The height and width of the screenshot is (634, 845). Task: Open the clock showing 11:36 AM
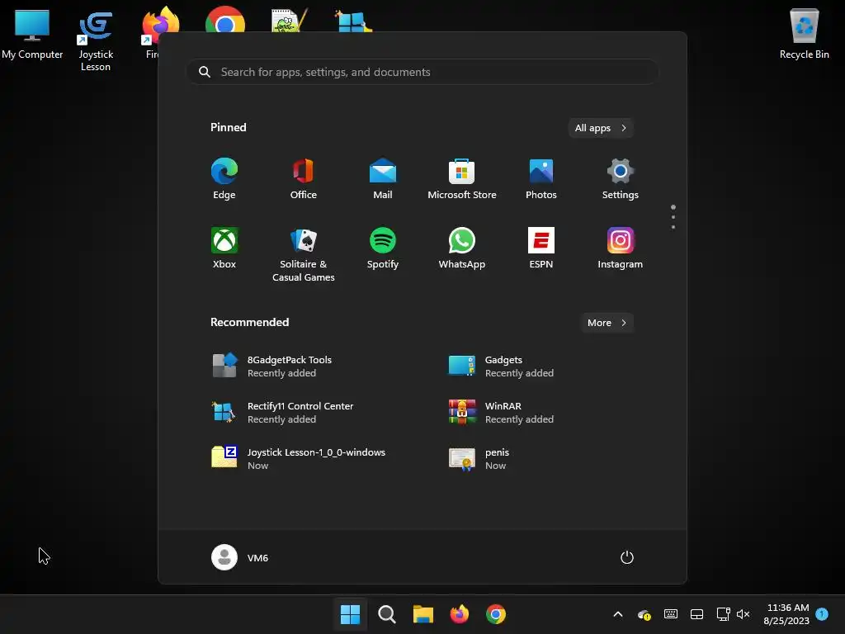[x=786, y=614]
